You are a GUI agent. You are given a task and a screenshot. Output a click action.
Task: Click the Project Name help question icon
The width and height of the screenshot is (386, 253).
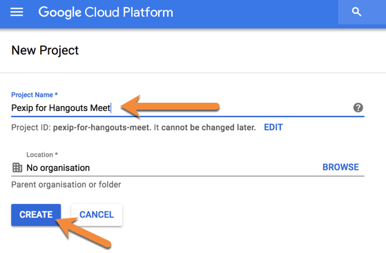pos(358,108)
